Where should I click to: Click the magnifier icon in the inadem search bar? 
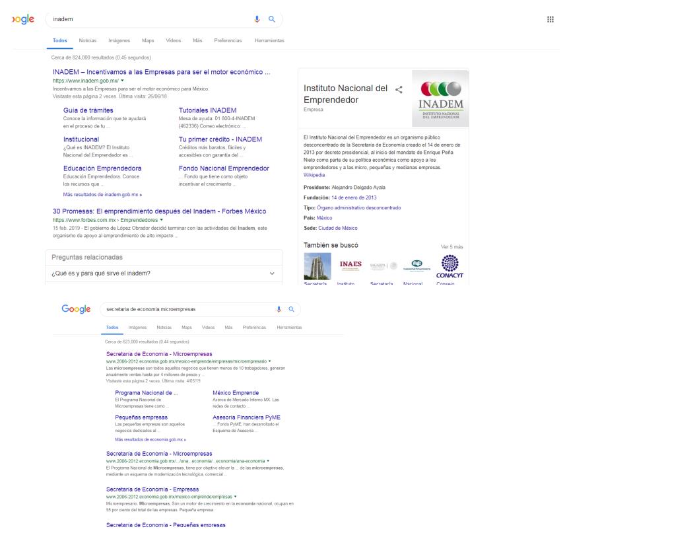click(x=271, y=19)
